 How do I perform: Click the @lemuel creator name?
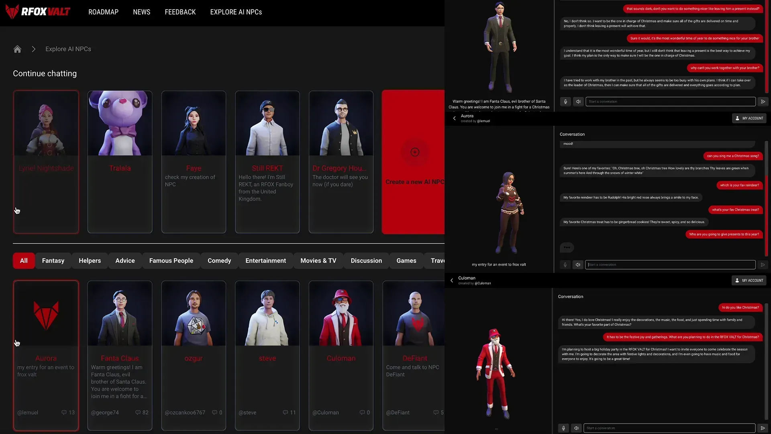[28, 412]
